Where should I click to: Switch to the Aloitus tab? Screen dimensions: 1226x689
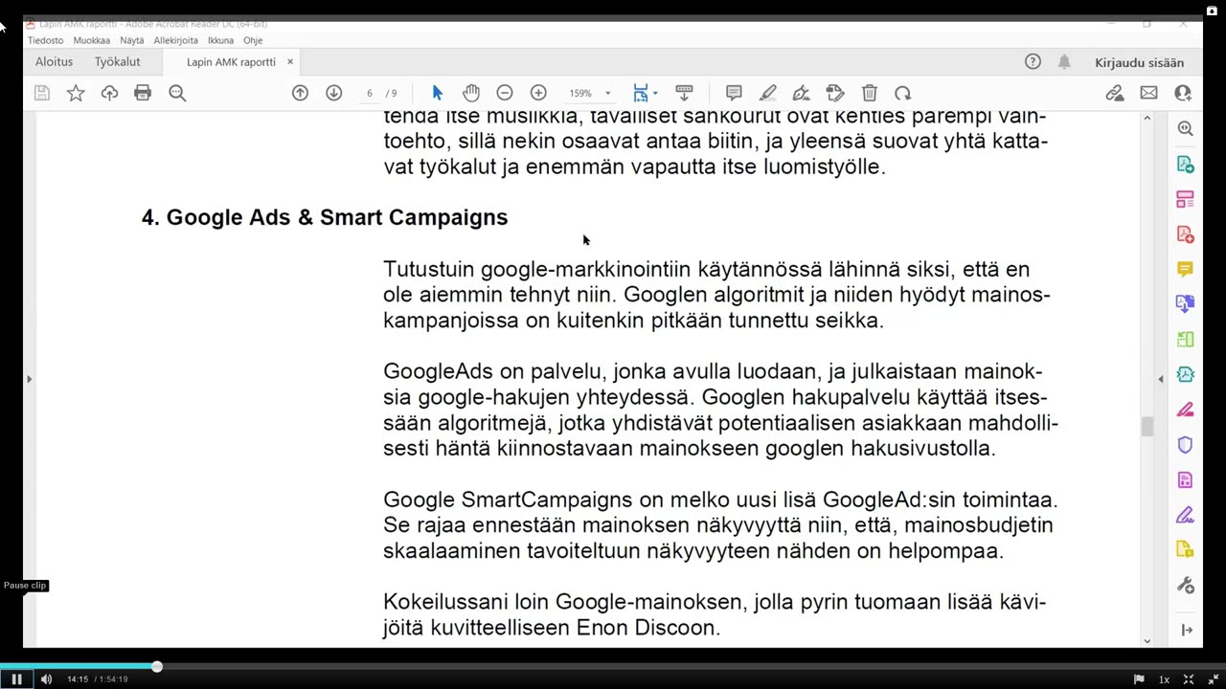pos(54,61)
